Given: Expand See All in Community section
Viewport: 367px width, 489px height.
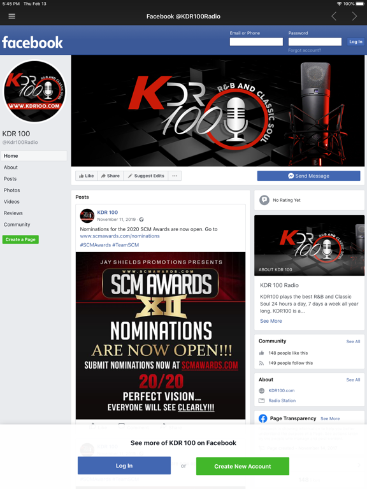Looking at the screenshot, I should (x=353, y=341).
